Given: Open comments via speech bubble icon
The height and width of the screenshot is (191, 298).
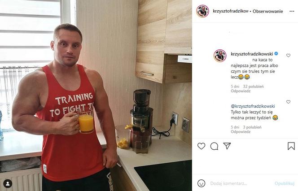Looking at the screenshot, I should 214,146.
